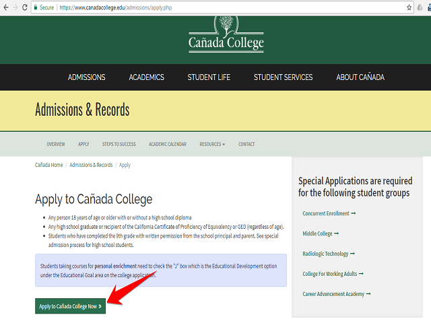Viewport: 431px width, 323px height.
Task: Expand the RESOURCES dropdown
Action: [x=212, y=144]
